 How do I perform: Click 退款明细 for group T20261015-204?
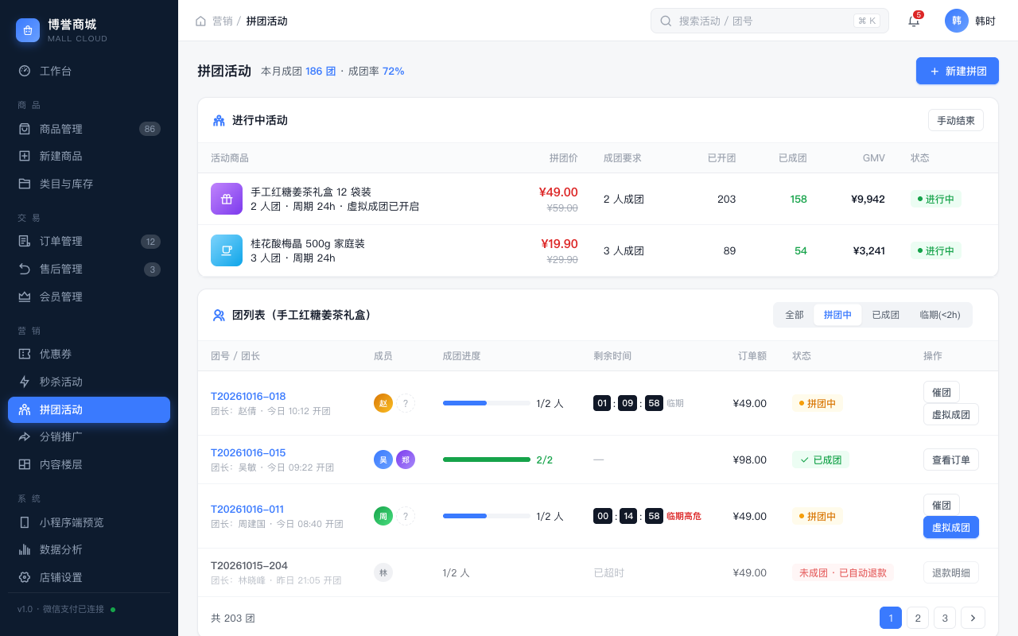951,572
